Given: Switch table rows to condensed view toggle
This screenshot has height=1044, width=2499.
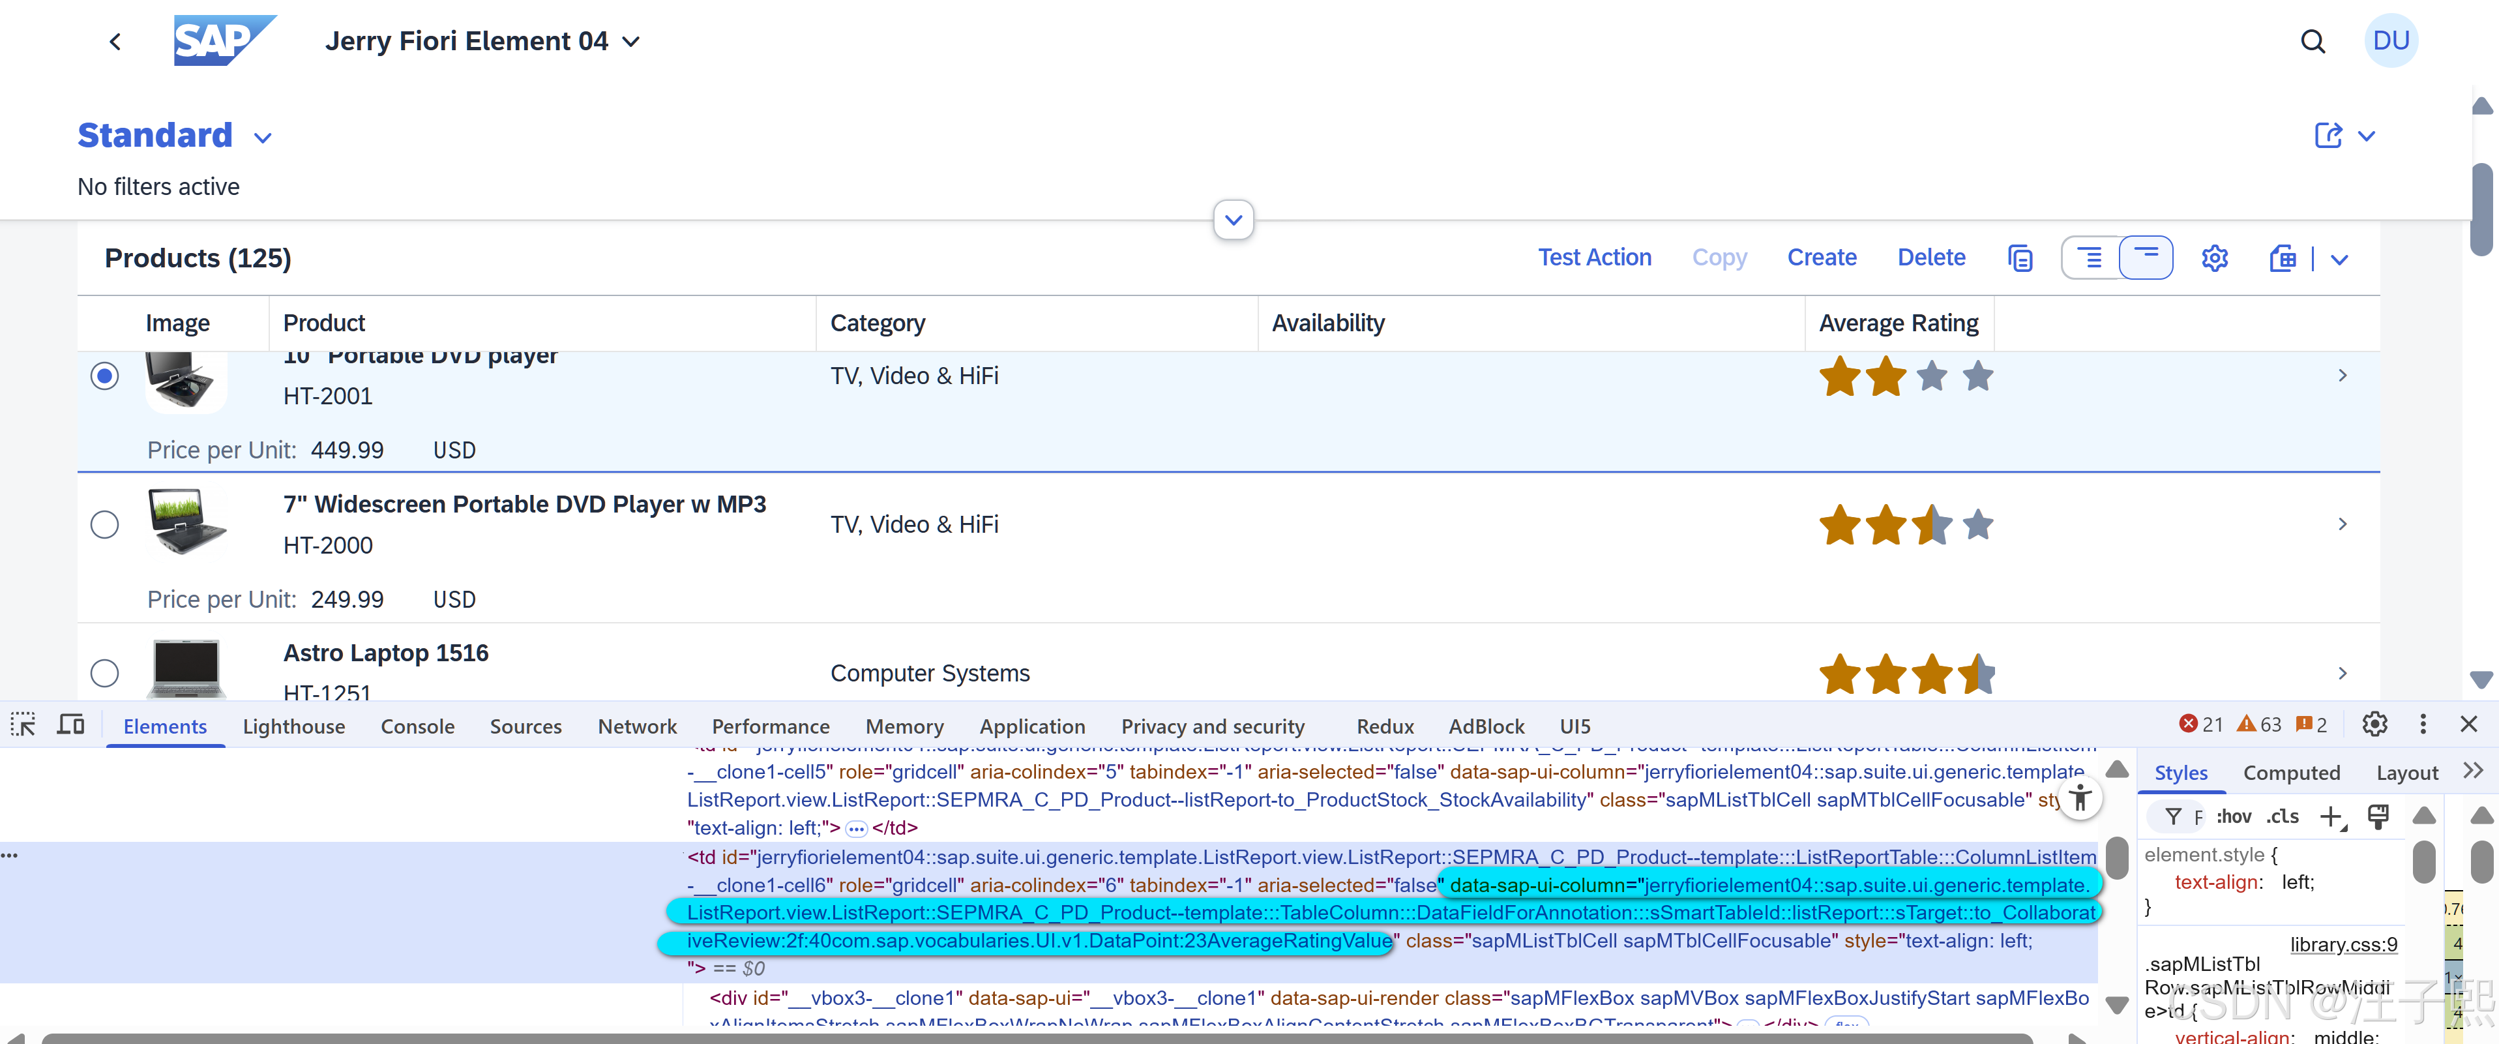Looking at the screenshot, I should tap(2147, 257).
